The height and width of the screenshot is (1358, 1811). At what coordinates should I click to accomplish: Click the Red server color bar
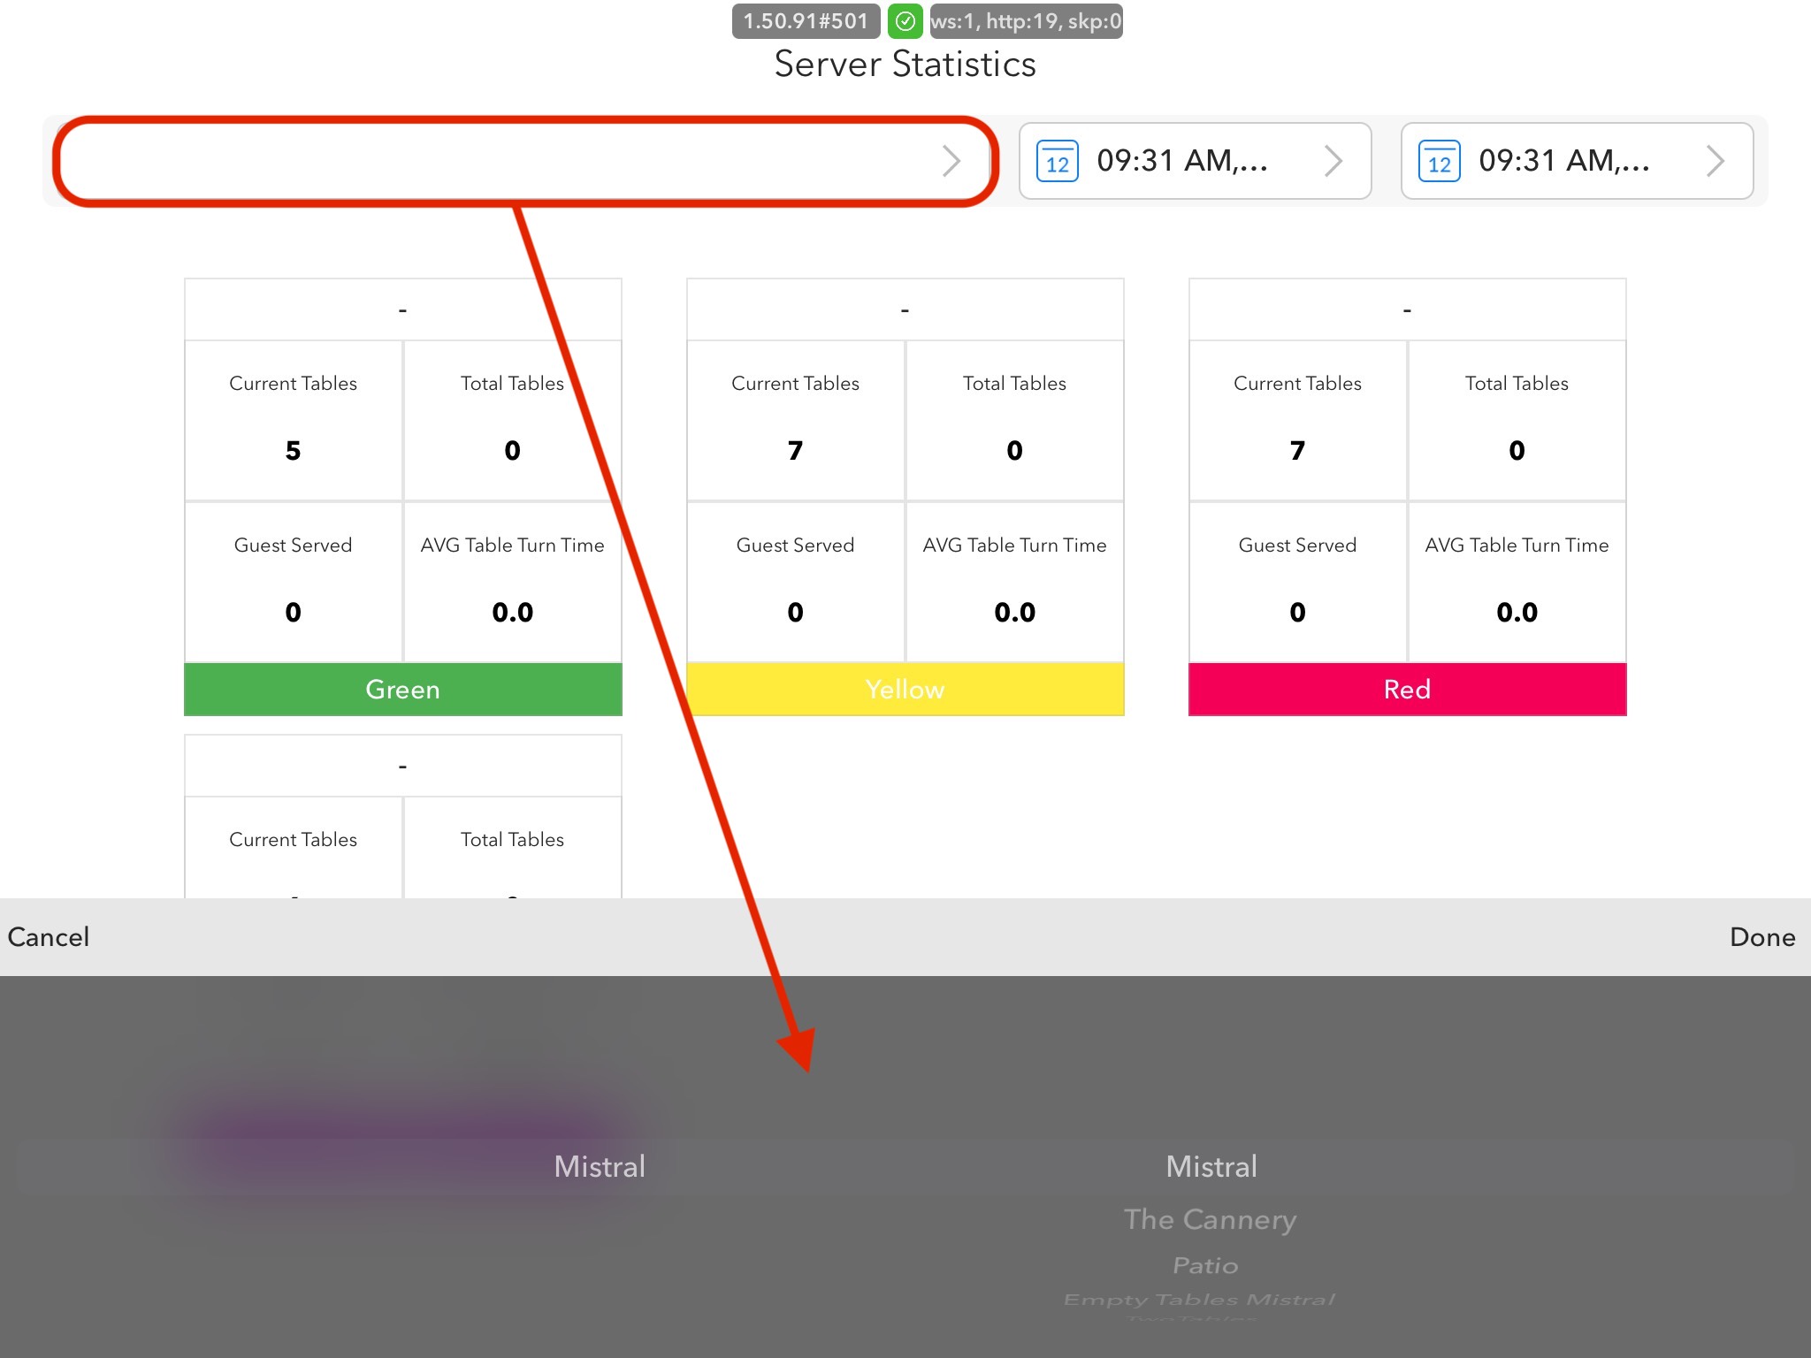pyautogui.click(x=1407, y=690)
